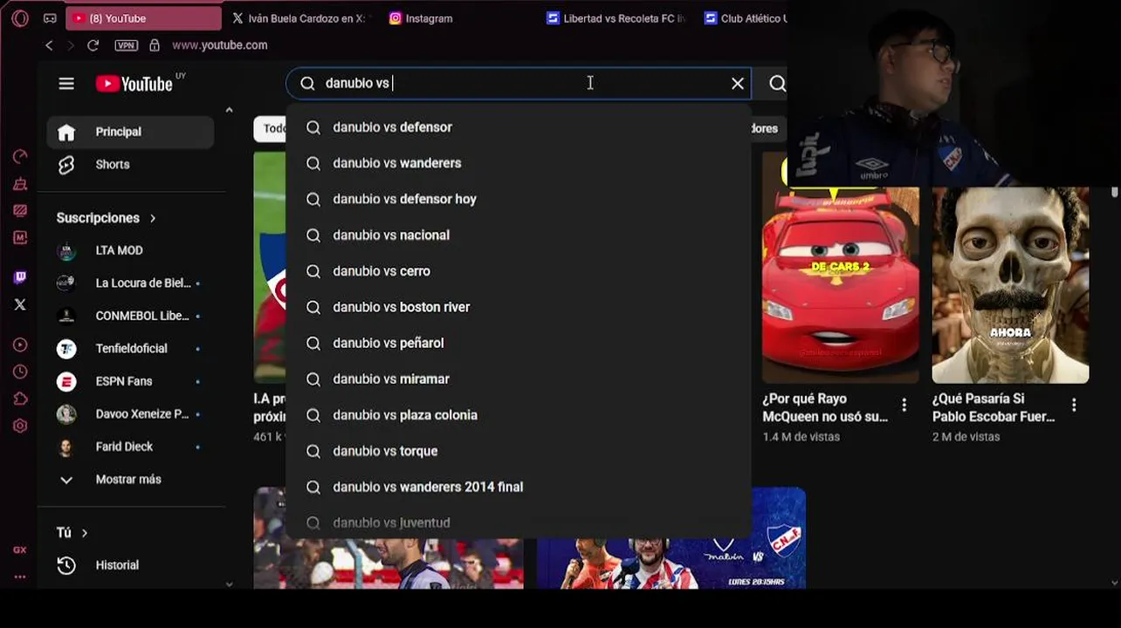Open the Opera sidebar player icon
1121x628 pixels.
pyautogui.click(x=20, y=345)
